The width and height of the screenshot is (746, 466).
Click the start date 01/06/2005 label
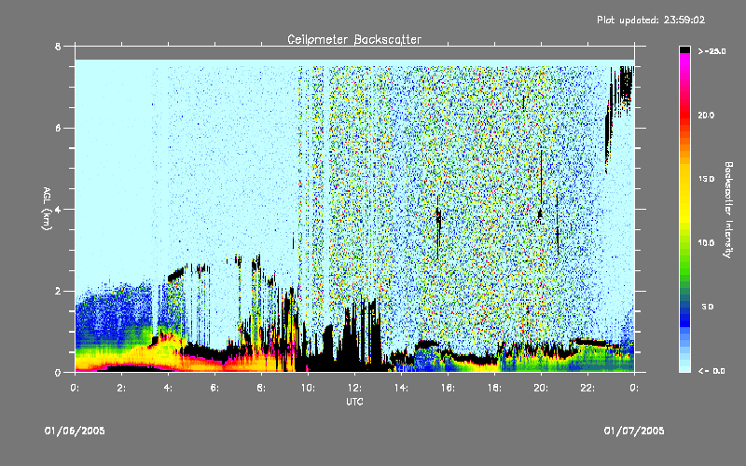coord(75,431)
